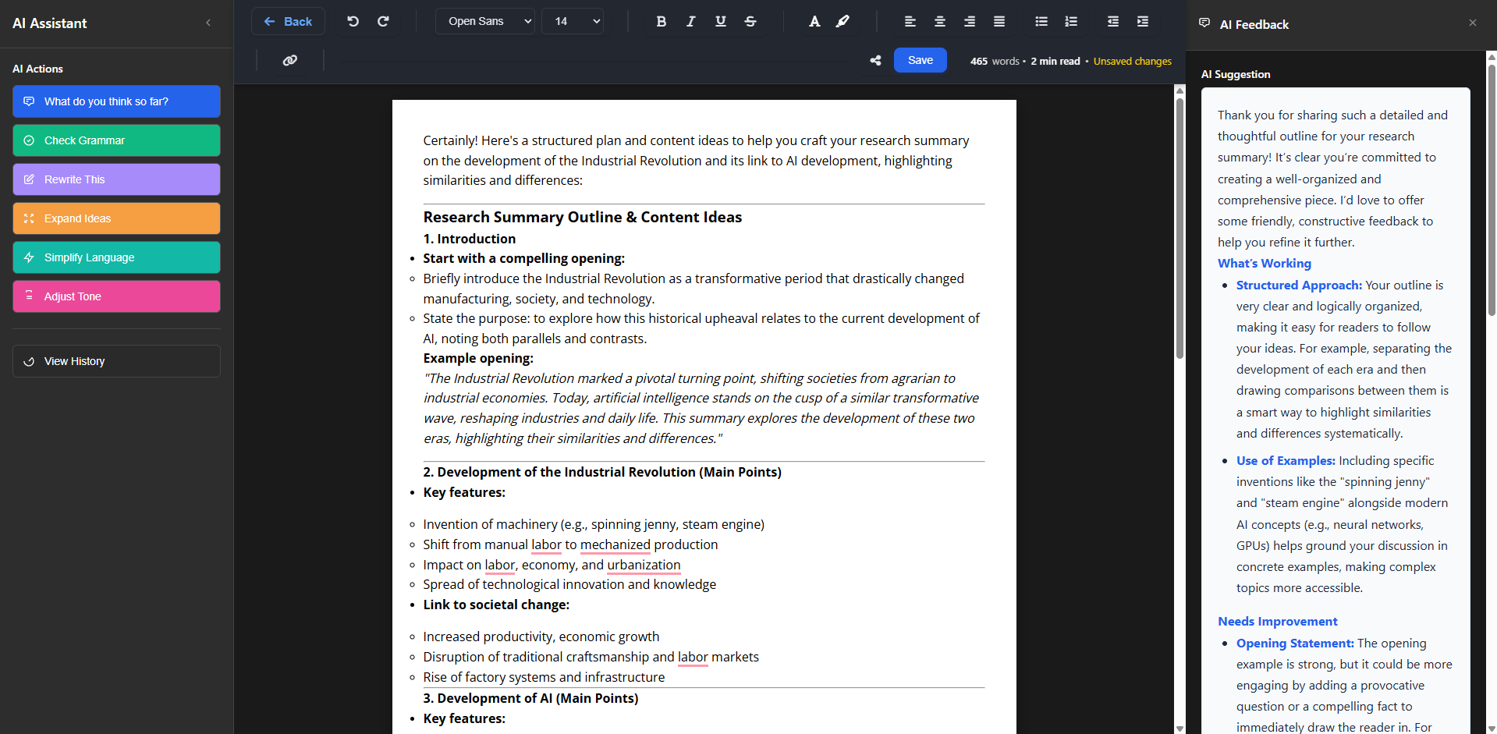The image size is (1497, 734).
Task: Click the Back navigation button
Action: (x=287, y=21)
